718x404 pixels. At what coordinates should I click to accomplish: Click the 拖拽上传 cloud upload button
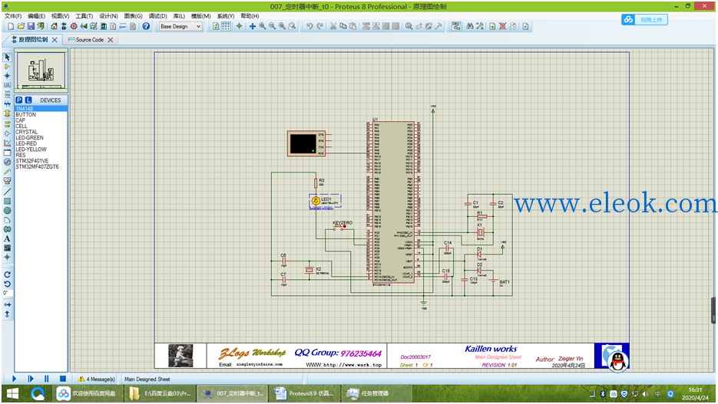[645, 20]
